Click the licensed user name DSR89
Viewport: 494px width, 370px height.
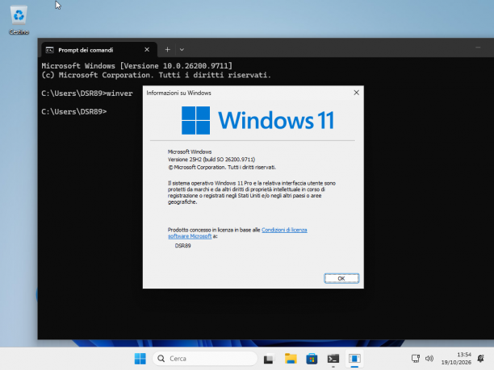coord(182,245)
